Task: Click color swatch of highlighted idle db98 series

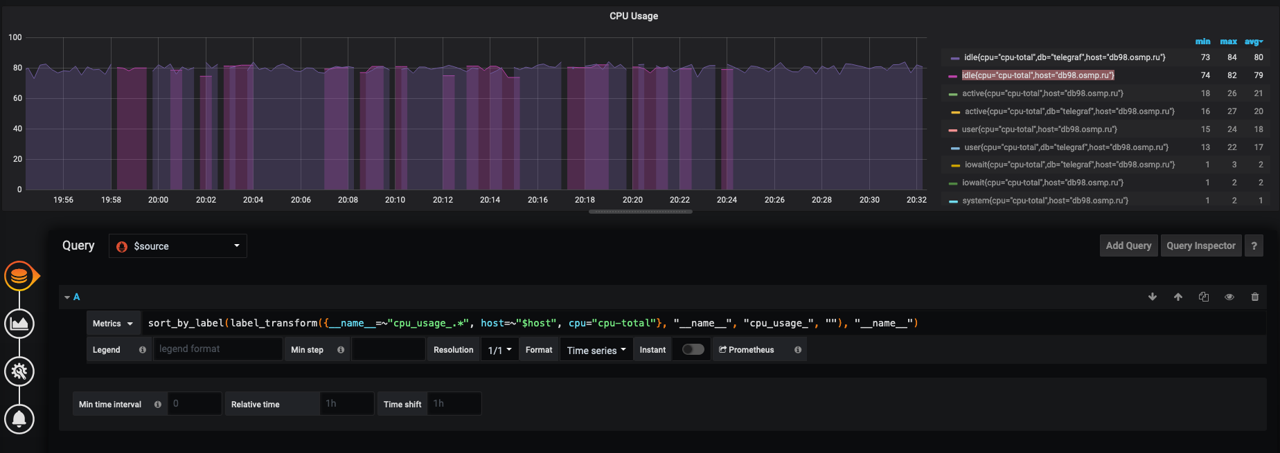Action: point(952,76)
